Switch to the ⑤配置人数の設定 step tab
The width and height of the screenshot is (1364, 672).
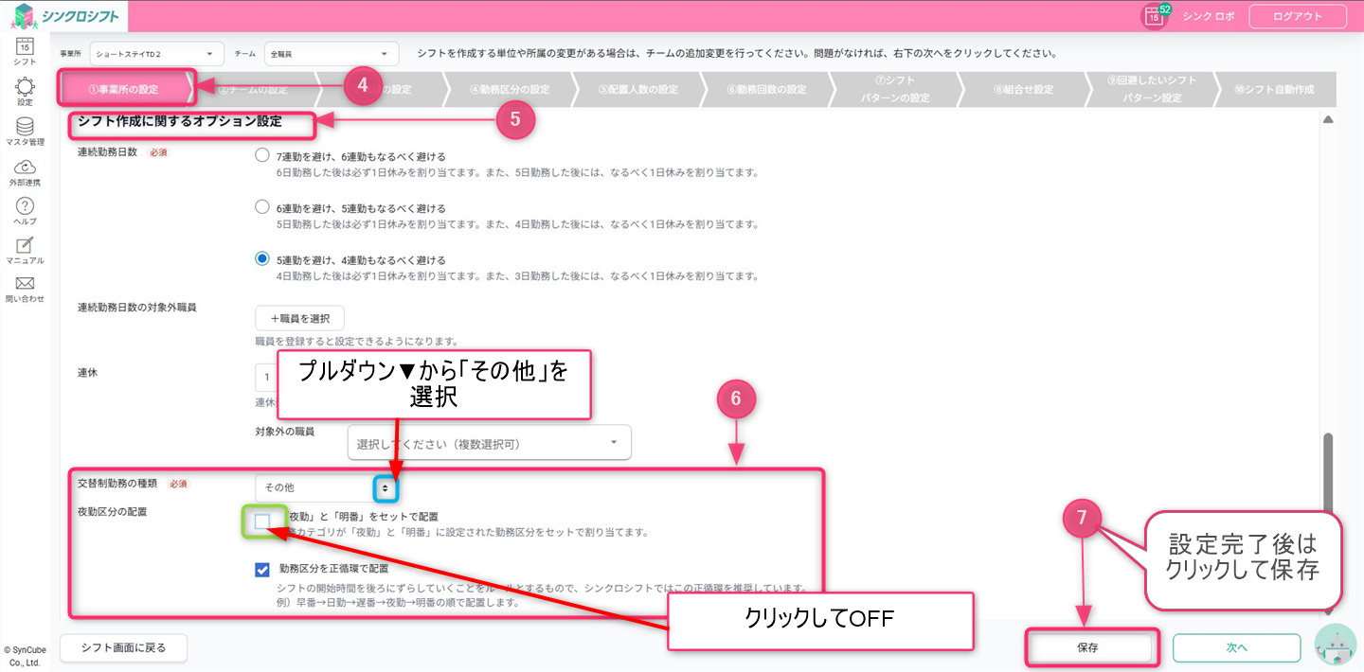pos(638,90)
